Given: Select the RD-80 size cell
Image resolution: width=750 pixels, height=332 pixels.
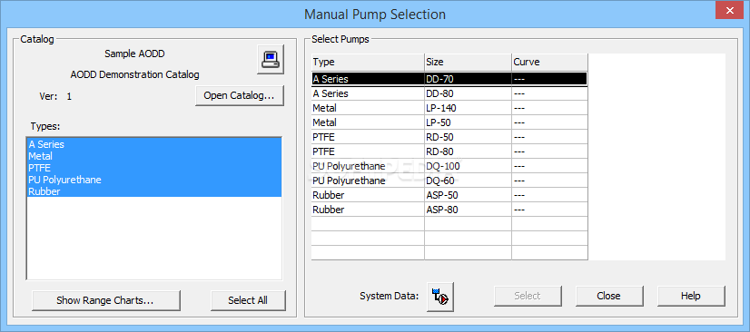Looking at the screenshot, I should point(468,151).
